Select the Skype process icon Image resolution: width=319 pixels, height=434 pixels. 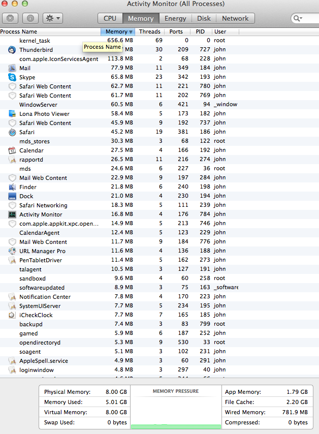(x=12, y=77)
